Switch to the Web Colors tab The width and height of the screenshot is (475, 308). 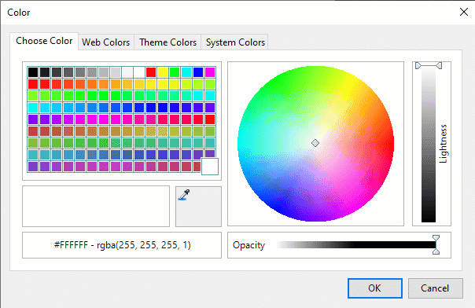[105, 42]
